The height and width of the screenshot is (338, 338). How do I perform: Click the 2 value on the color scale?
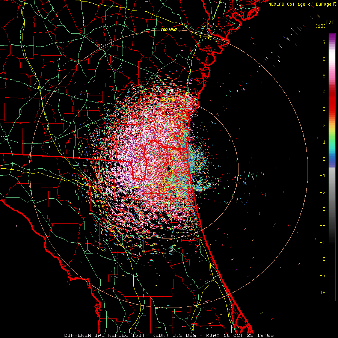[x=324, y=126]
